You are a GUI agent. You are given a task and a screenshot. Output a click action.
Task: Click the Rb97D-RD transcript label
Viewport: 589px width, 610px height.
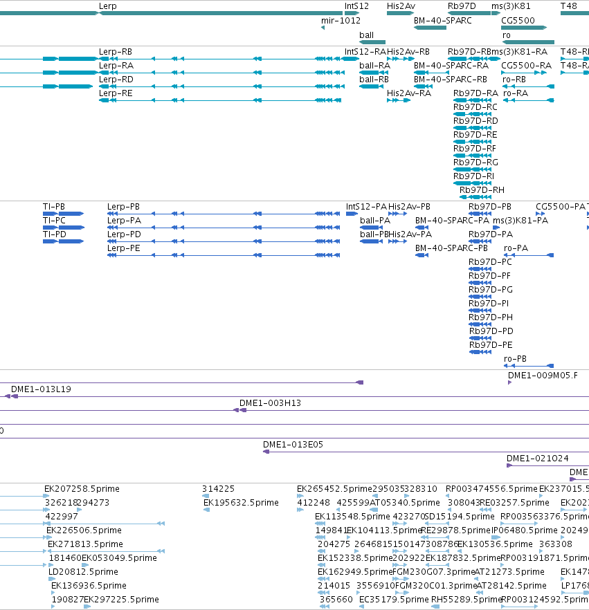(475, 121)
